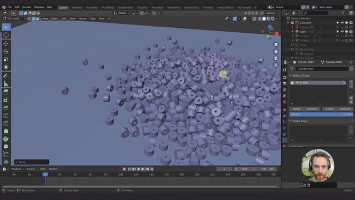This screenshot has height=200, width=355.
Task: Jump to the timeline end frame
Action: [x=152, y=169]
